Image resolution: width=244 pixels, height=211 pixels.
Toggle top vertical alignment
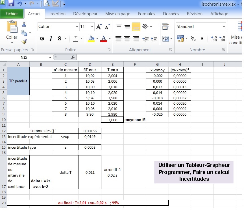click(x=119, y=27)
